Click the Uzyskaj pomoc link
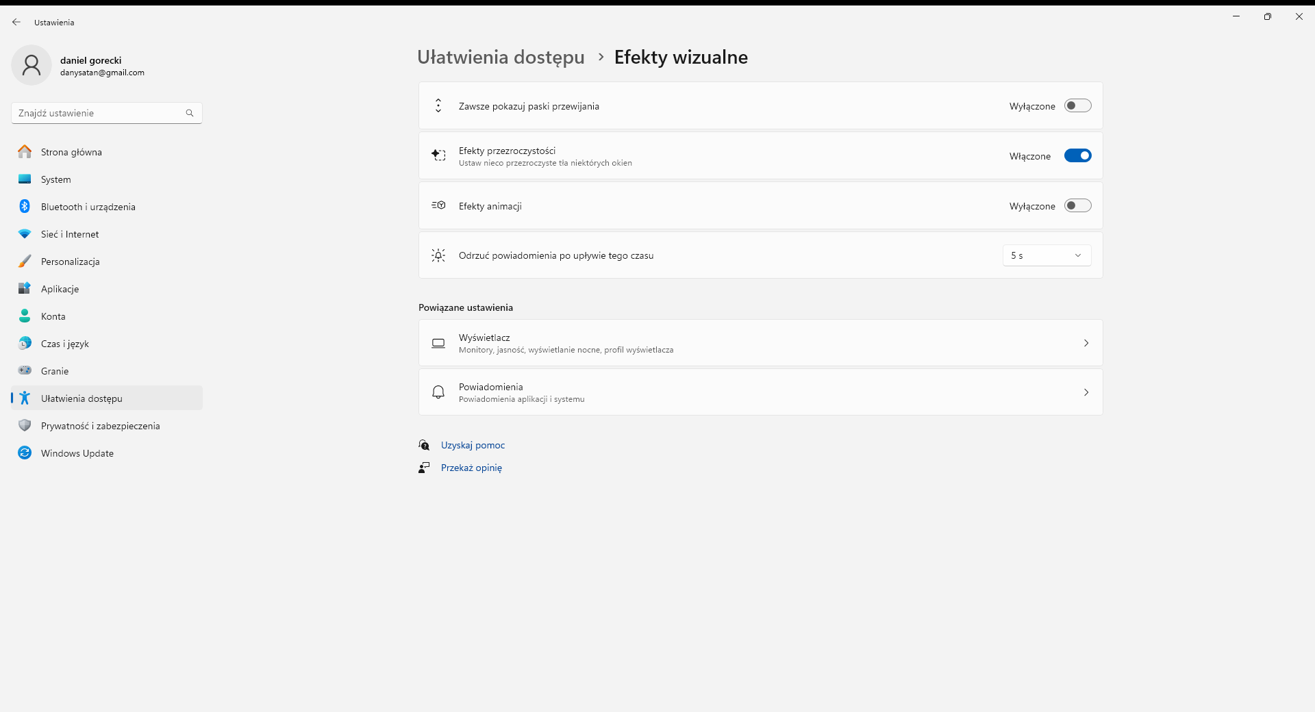Screen dimensions: 1315x712 (x=473, y=445)
